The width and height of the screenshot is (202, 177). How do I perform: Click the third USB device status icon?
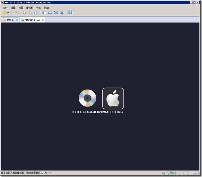click(188, 173)
